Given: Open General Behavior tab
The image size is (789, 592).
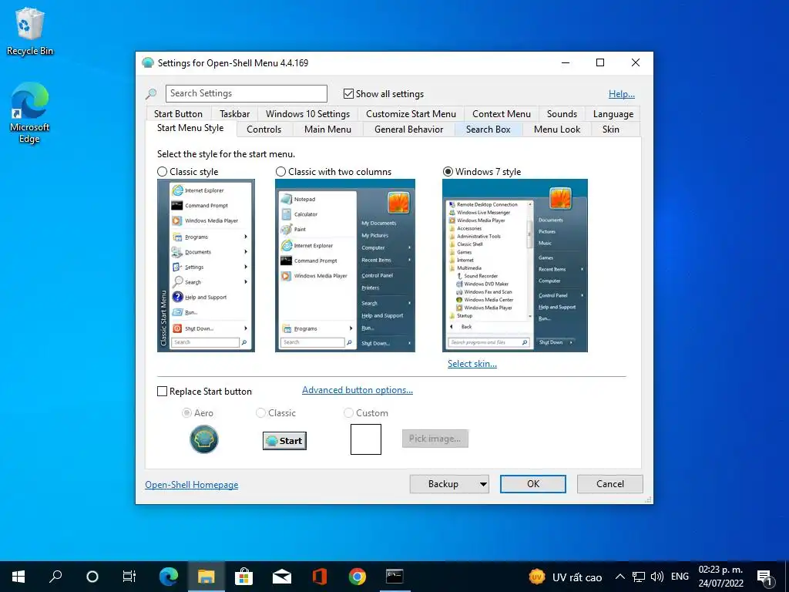Looking at the screenshot, I should click(x=408, y=129).
